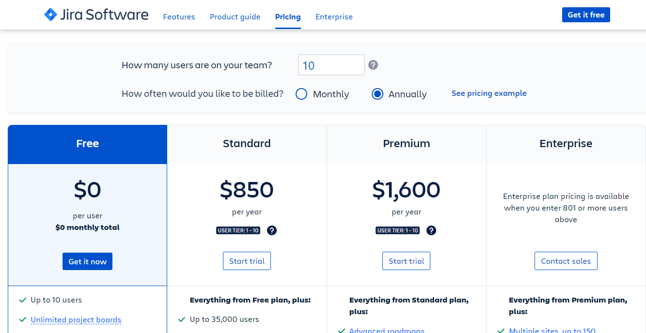Open the Features menu item
The height and width of the screenshot is (333, 646).
[179, 17]
